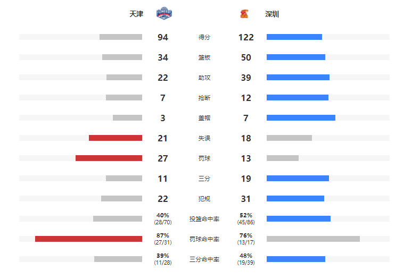Click the red Tianjin 失误 bar

tap(116, 138)
